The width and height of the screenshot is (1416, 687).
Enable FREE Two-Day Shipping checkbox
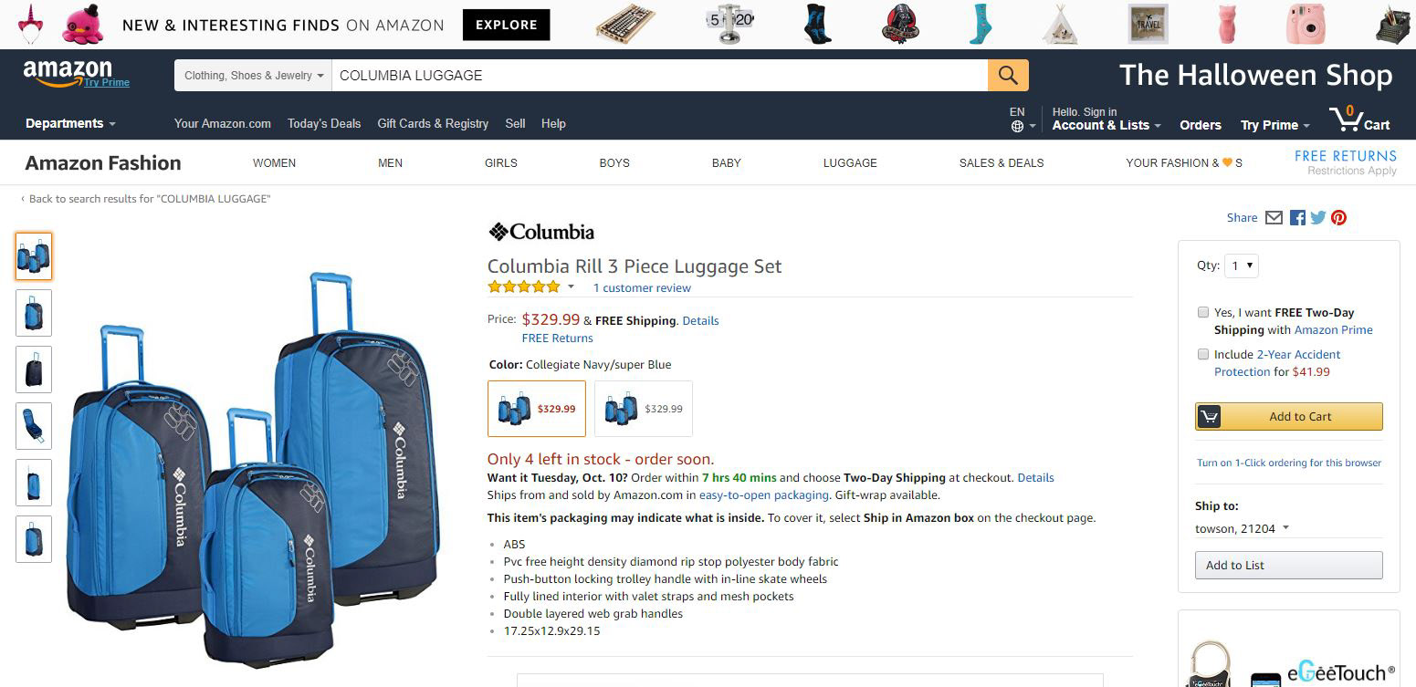[x=1203, y=312]
